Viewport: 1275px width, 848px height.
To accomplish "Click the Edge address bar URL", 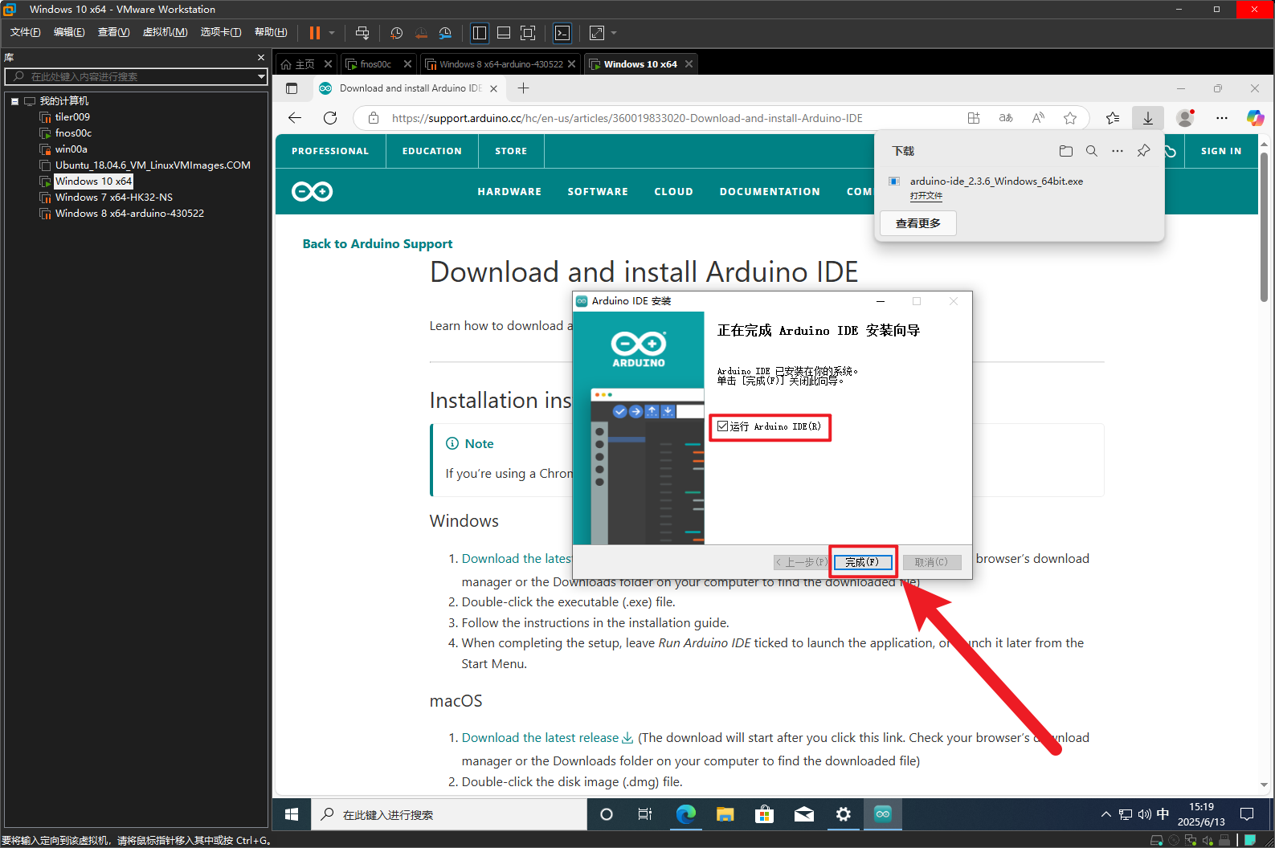I will [x=627, y=118].
